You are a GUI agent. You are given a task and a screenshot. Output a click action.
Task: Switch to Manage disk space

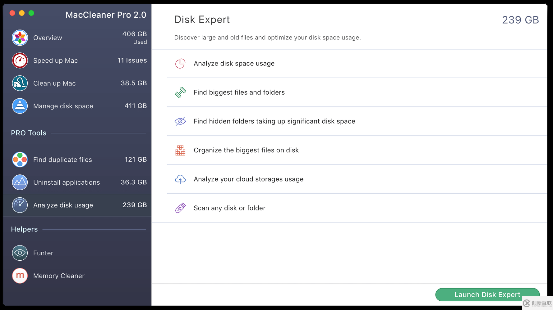[x=77, y=106]
